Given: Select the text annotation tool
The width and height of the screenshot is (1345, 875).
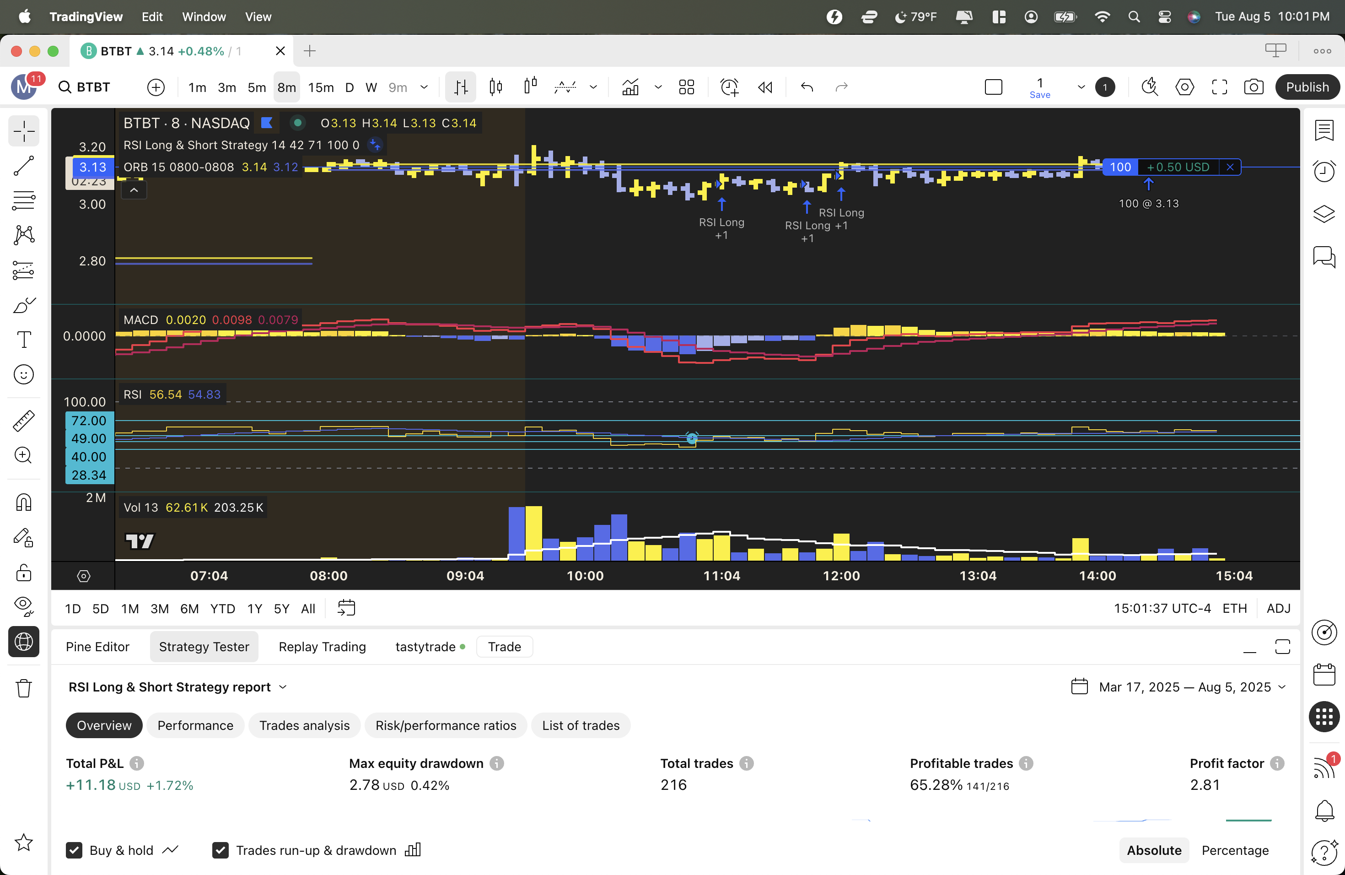Looking at the screenshot, I should (23, 339).
